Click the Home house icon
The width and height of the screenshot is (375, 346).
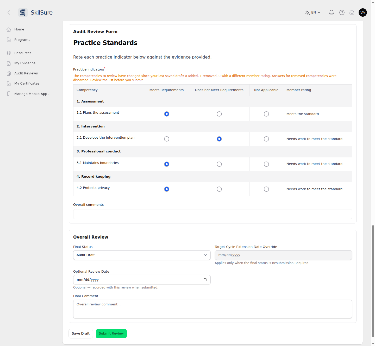click(x=9, y=29)
